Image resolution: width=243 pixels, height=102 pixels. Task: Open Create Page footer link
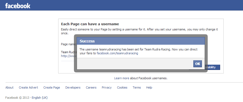52,87
